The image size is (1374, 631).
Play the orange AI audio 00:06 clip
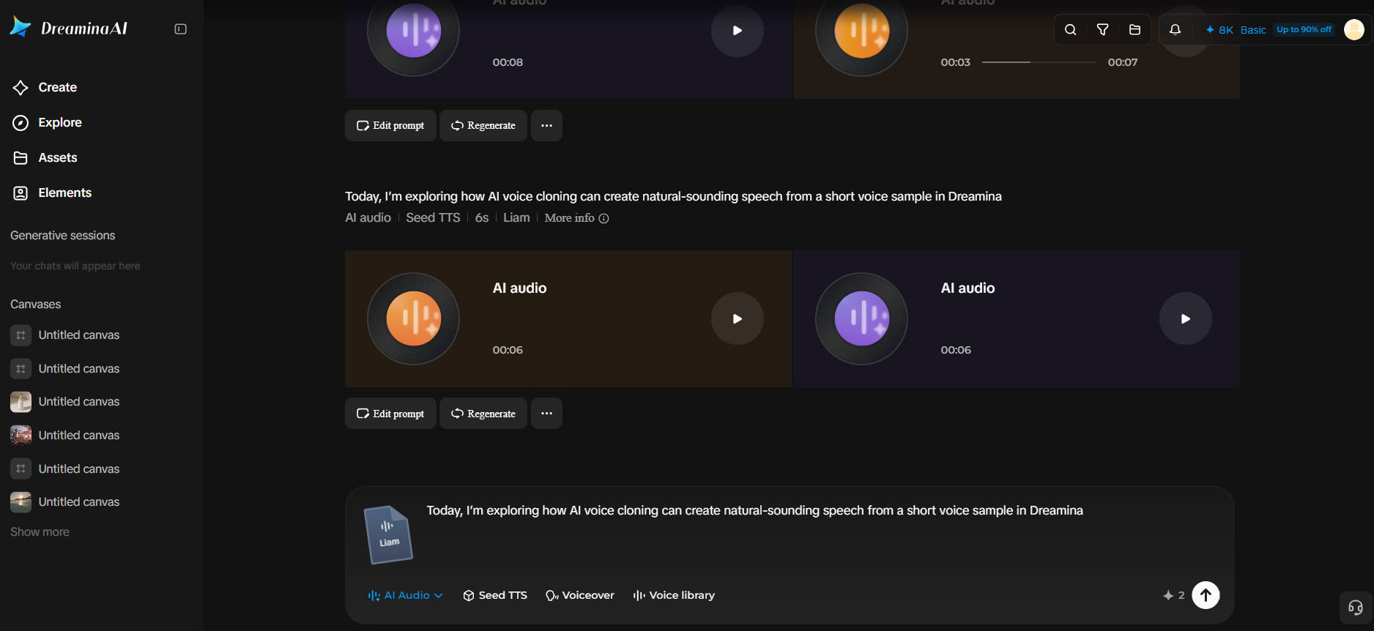738,318
